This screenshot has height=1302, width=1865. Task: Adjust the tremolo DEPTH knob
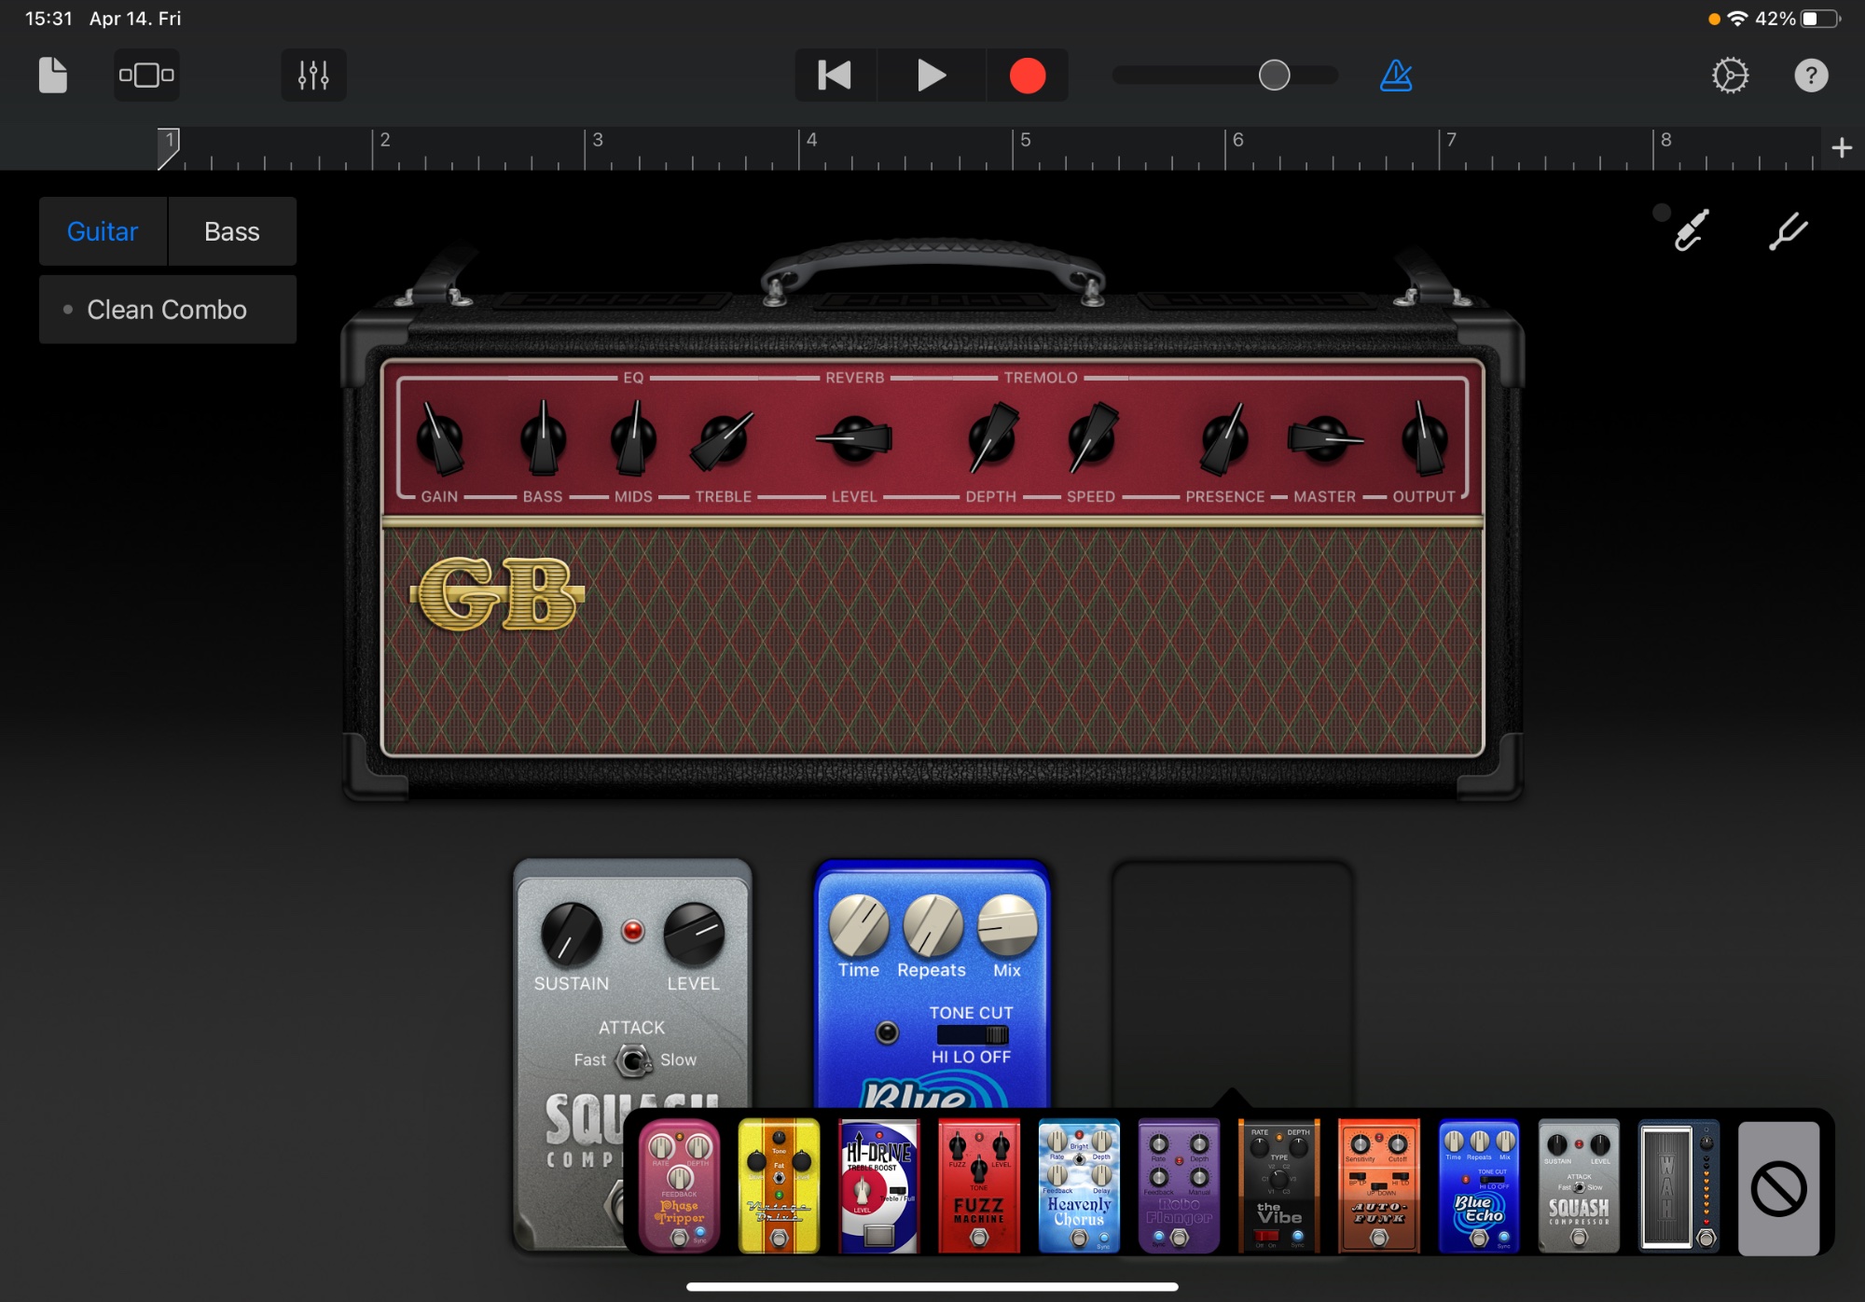992,438
